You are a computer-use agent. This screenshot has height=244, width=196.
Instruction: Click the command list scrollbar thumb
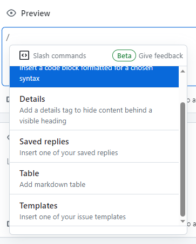183,159
